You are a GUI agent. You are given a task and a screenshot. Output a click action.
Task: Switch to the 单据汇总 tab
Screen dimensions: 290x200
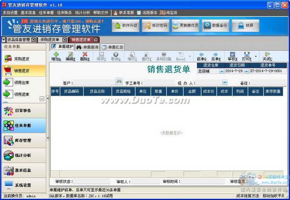point(112,47)
